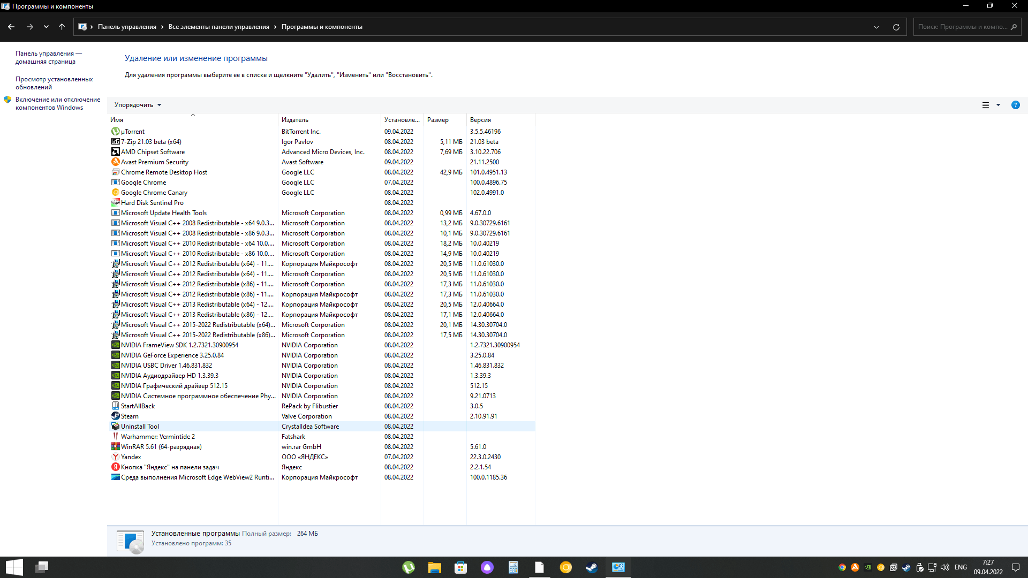Sort by the Размер column header

(445, 120)
